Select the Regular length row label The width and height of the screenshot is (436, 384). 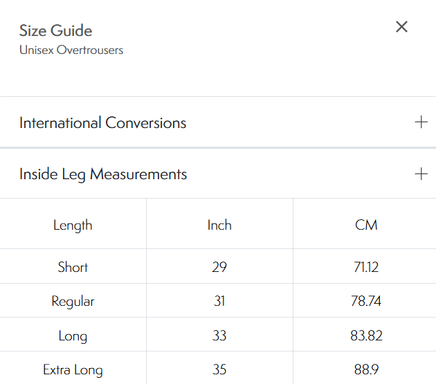click(x=73, y=301)
